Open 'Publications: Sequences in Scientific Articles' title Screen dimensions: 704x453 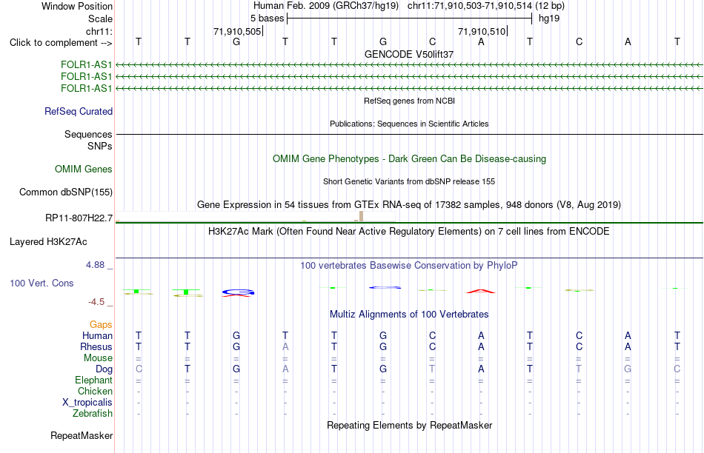(x=409, y=124)
